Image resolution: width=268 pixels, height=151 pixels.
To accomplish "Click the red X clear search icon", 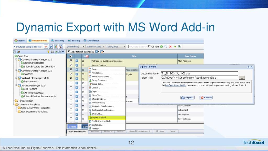I will (170, 47).
